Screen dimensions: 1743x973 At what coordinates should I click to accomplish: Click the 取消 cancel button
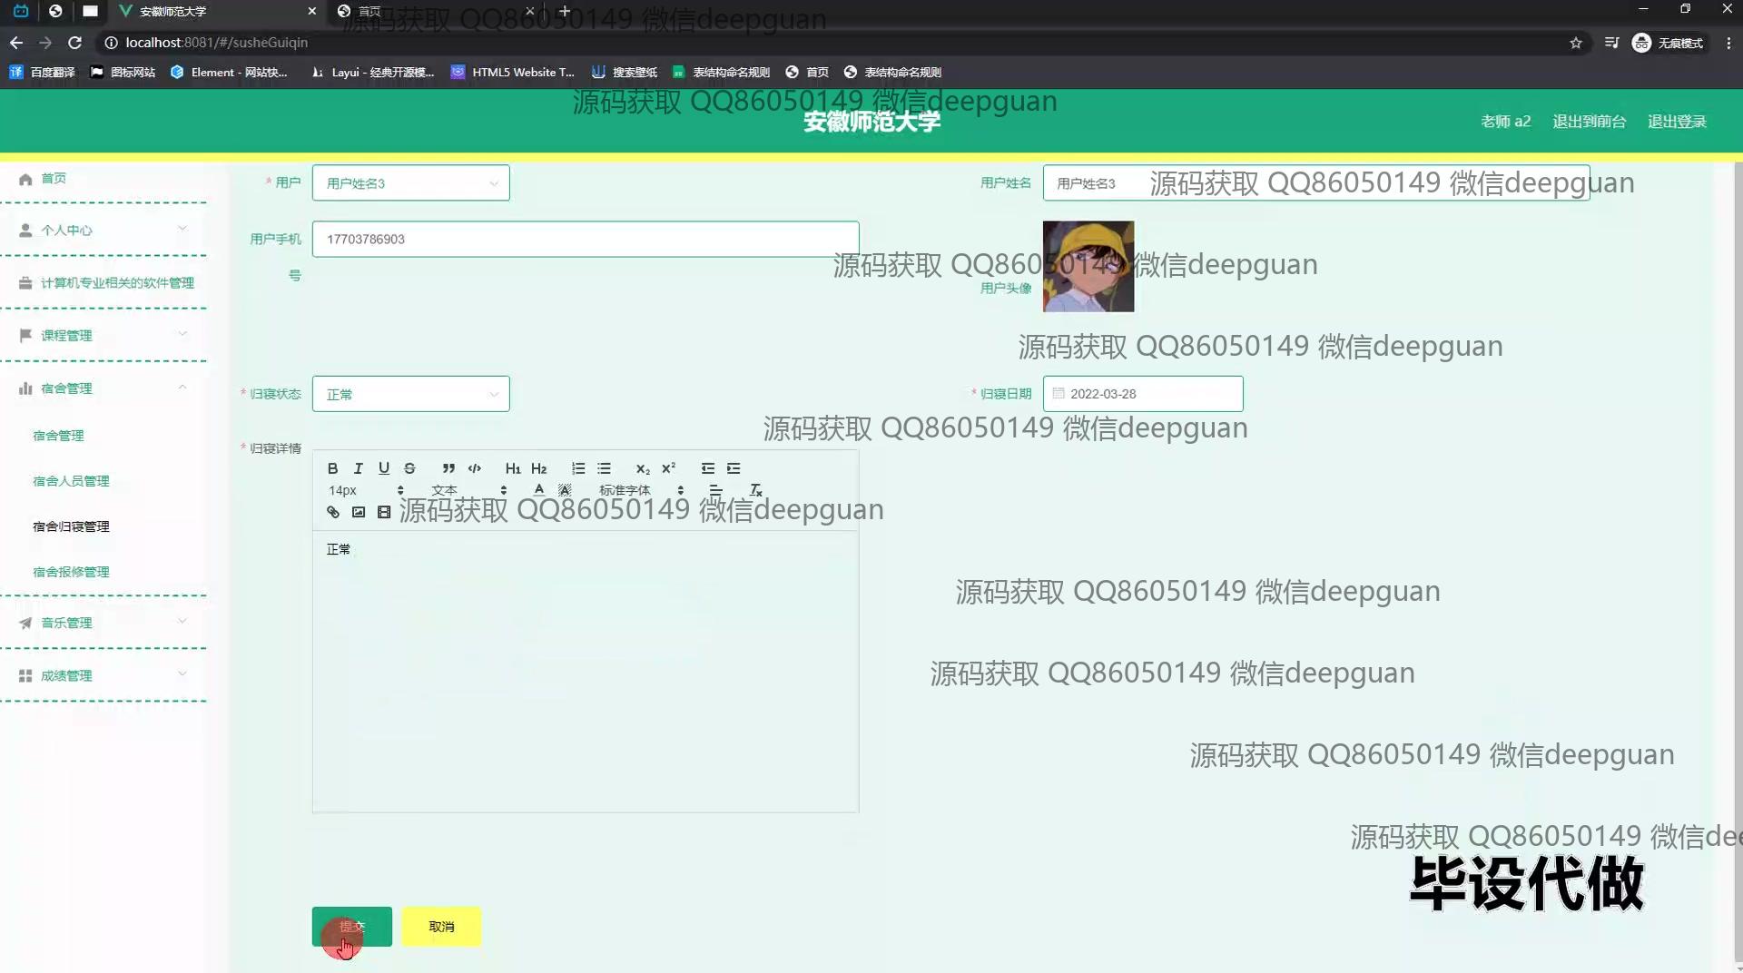[441, 927]
